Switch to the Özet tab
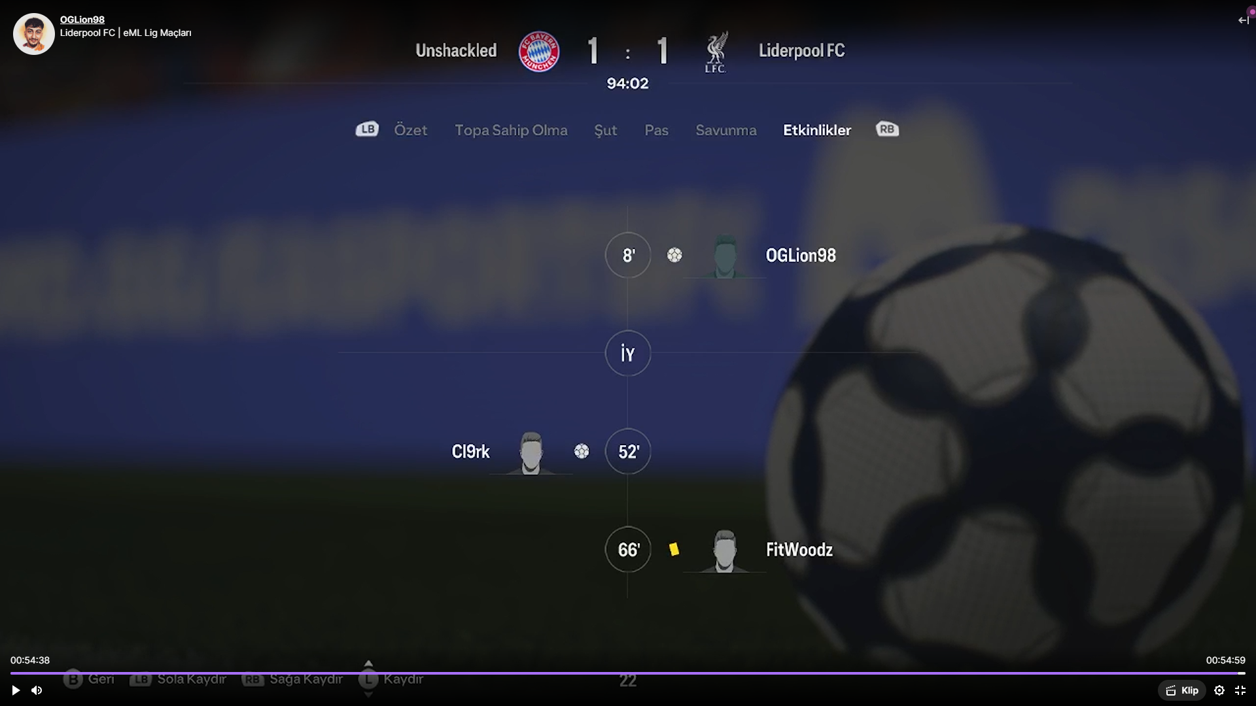This screenshot has height=706, width=1256. pos(410,130)
